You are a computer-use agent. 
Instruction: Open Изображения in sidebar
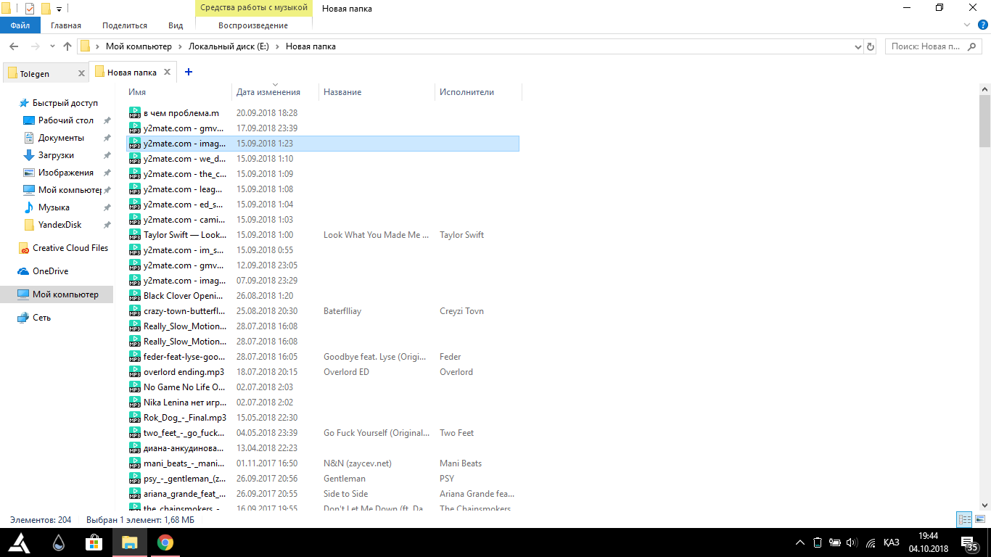65,173
